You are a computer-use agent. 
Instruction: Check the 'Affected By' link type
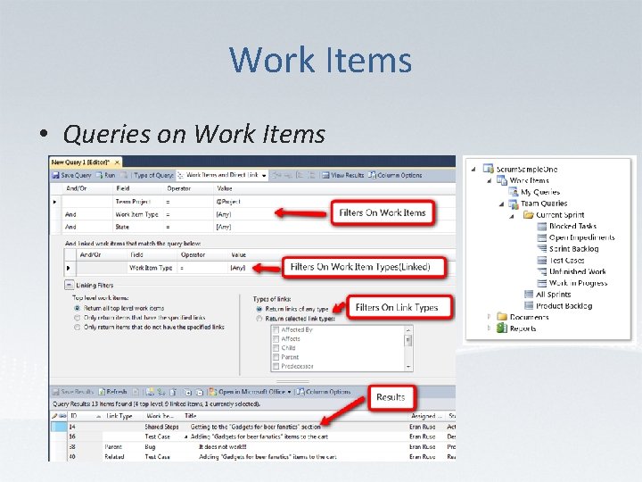[276, 329]
